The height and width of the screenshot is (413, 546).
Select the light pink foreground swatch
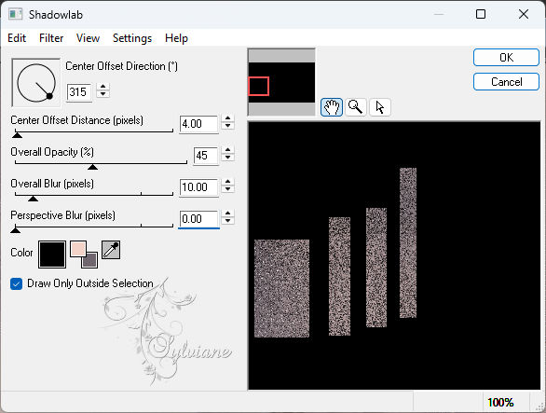point(77,249)
